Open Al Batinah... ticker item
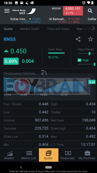 (64, 21)
